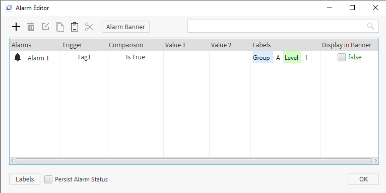The height and width of the screenshot is (193, 386).
Task: Add a new alarm with plus icon
Action: click(x=16, y=27)
